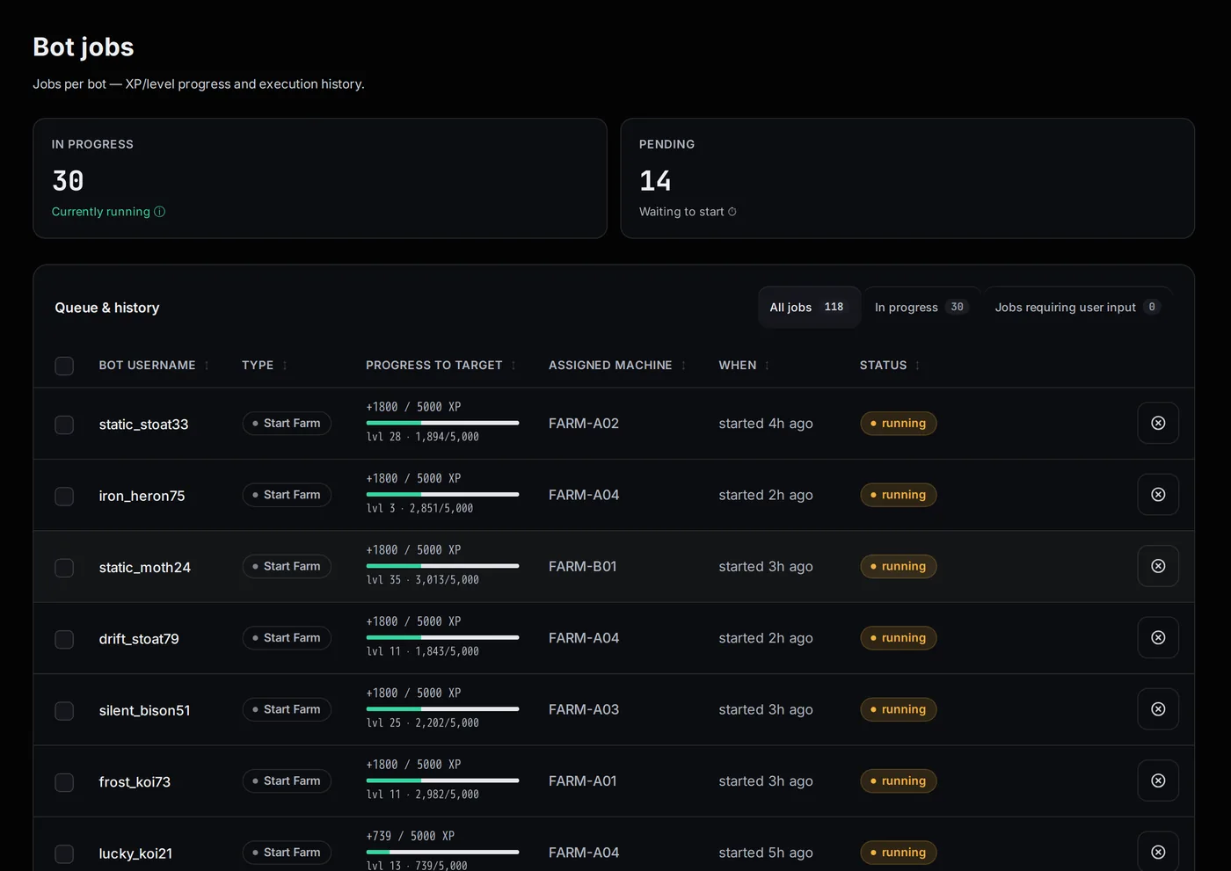Click FARM-A03 machine for silent_bison51
The image size is (1231, 871).
pos(584,709)
